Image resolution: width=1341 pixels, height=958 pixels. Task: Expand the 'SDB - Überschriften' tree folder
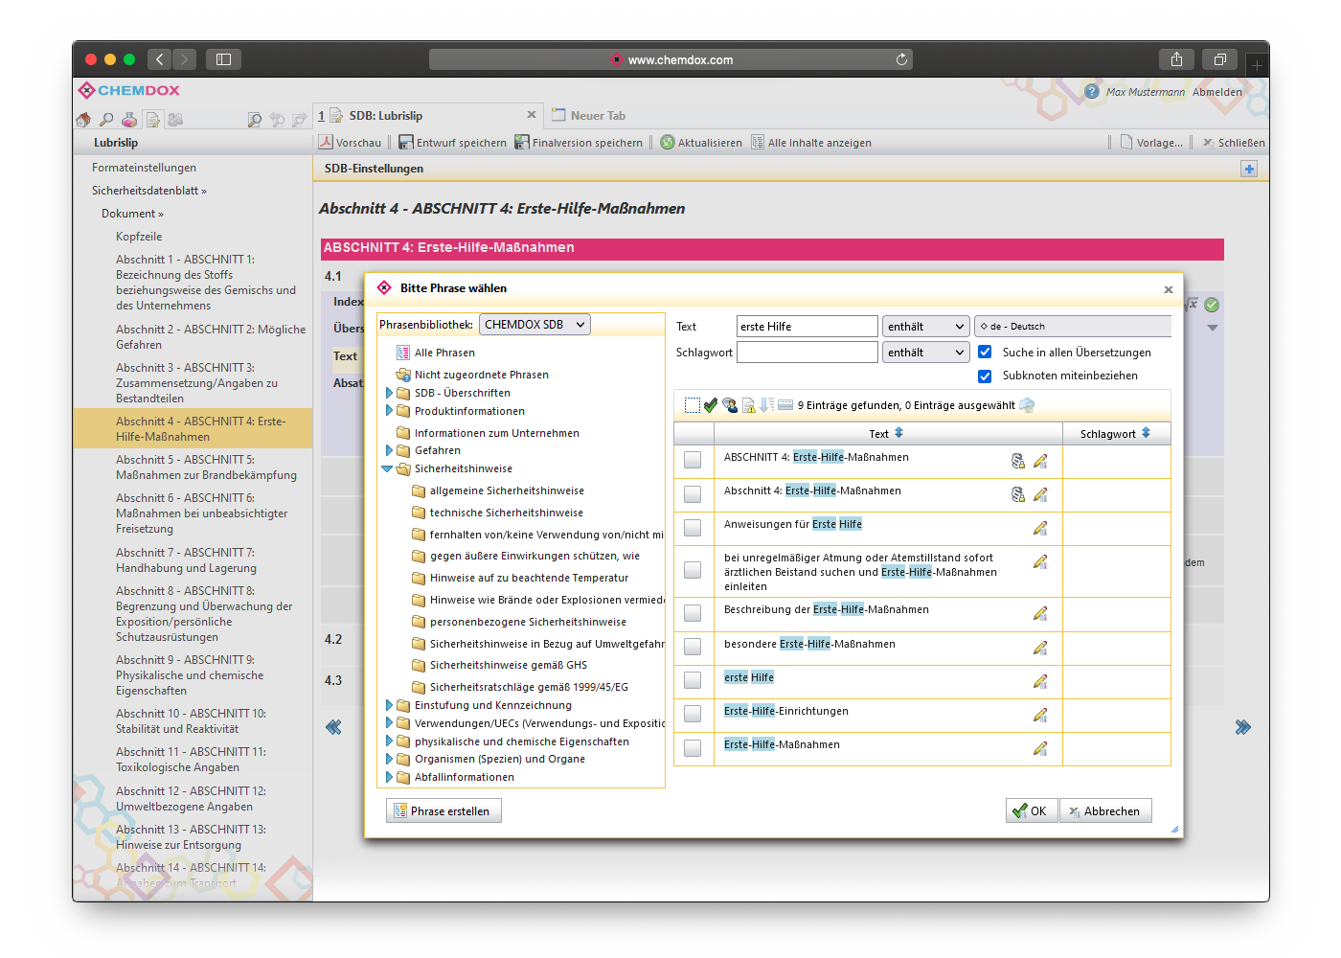pyautogui.click(x=389, y=393)
